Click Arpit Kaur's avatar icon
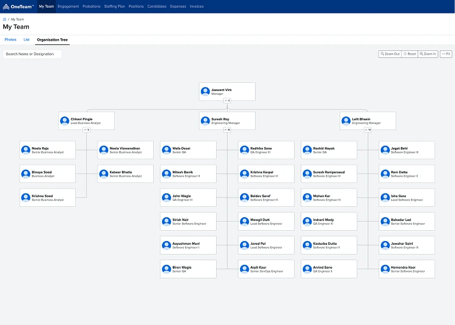 [x=244, y=269]
